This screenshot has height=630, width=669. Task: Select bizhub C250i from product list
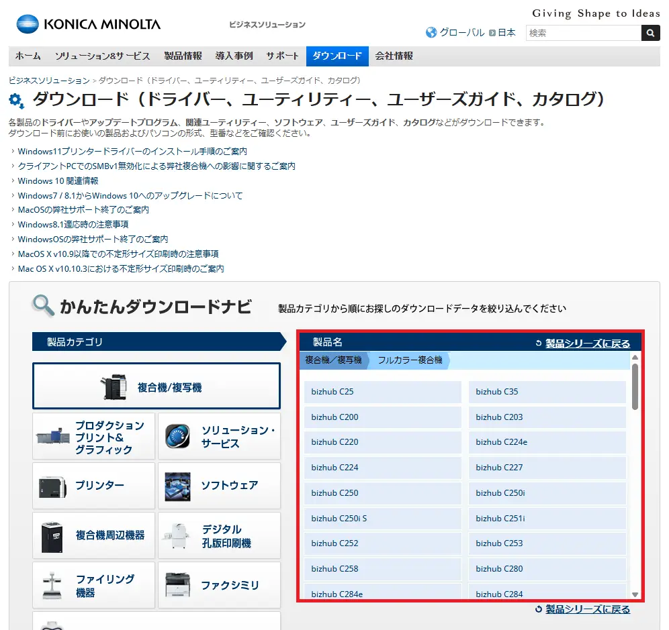(547, 493)
